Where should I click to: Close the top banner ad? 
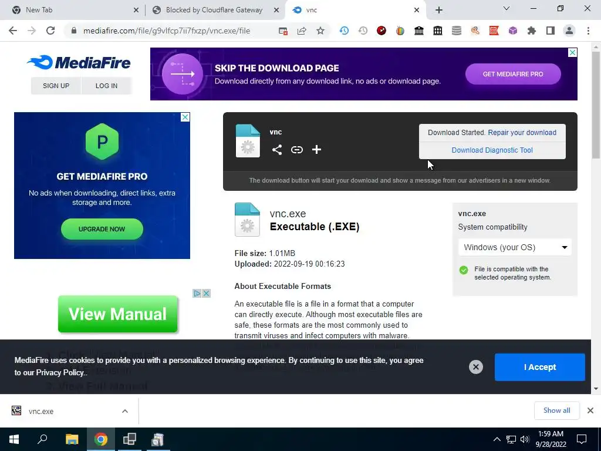click(x=572, y=52)
